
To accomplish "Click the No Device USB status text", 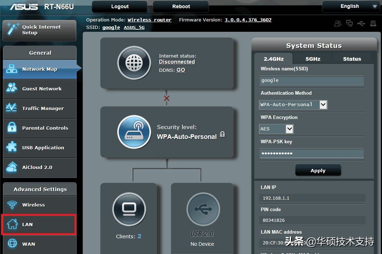I will 202,244.
